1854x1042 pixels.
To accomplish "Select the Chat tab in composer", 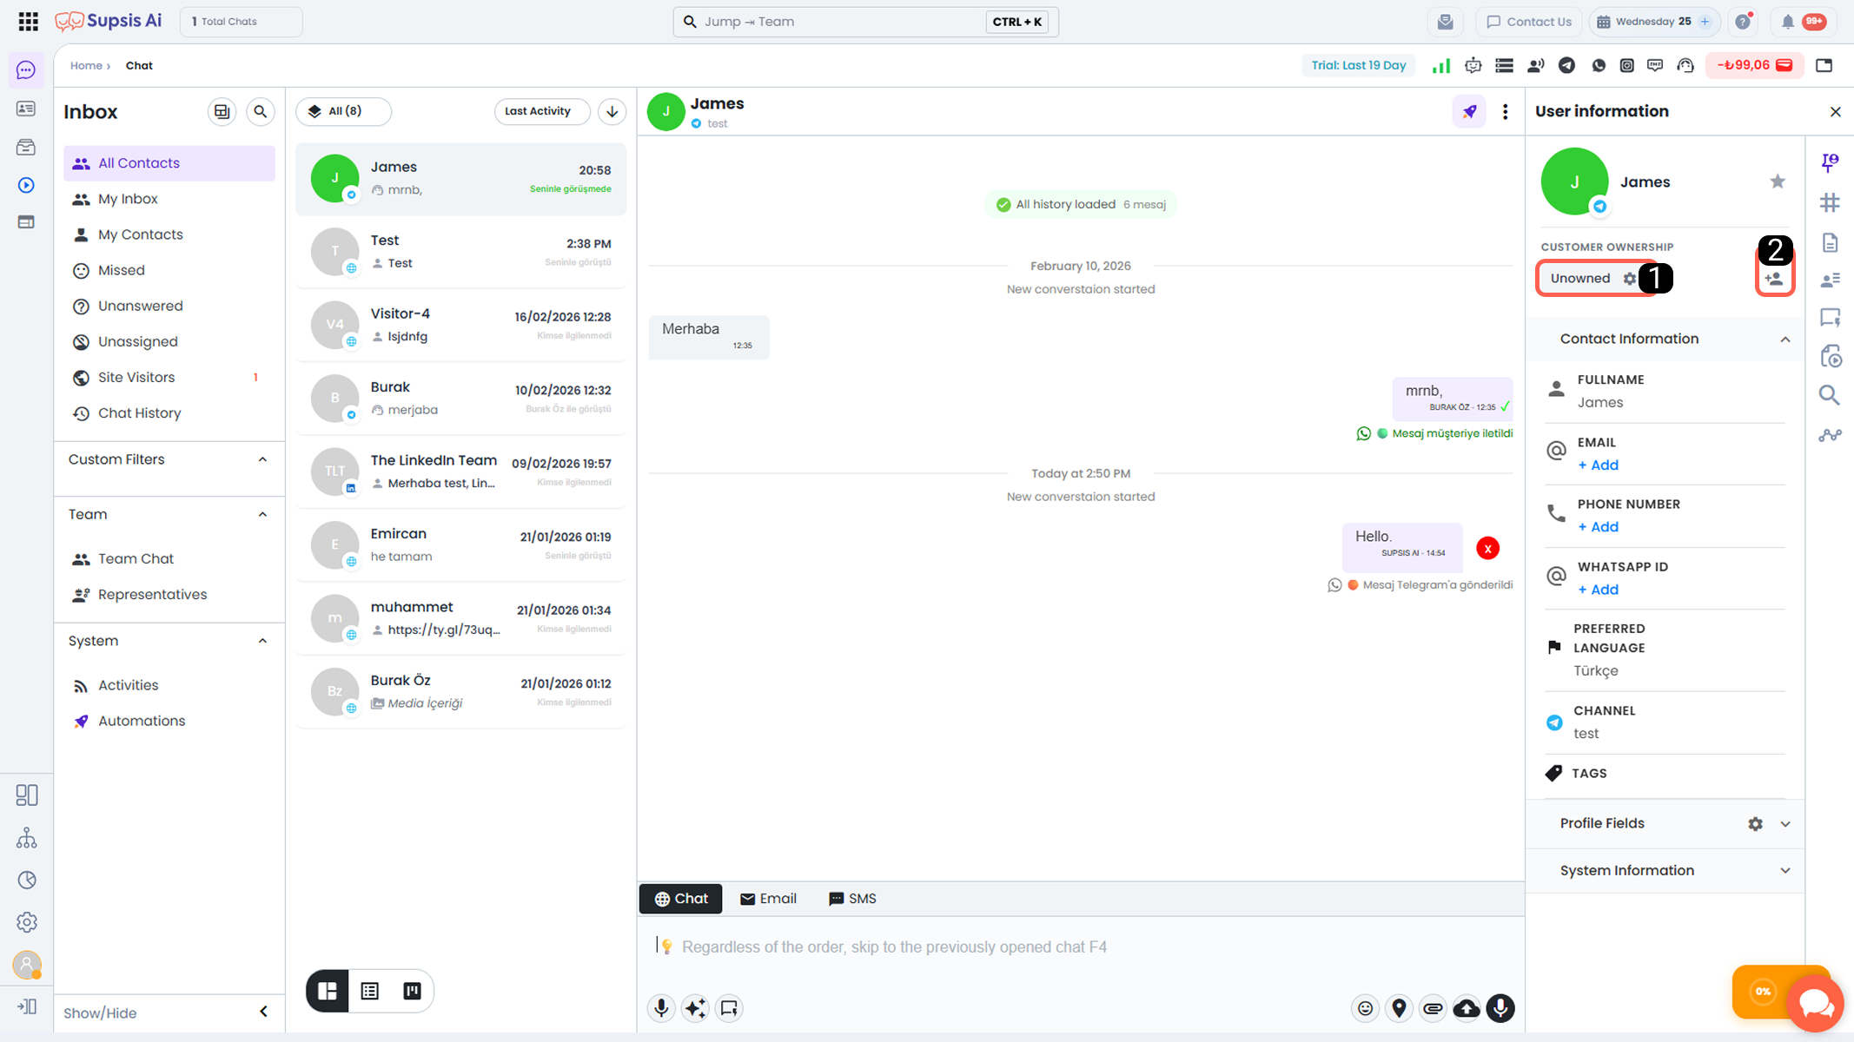I will (681, 899).
